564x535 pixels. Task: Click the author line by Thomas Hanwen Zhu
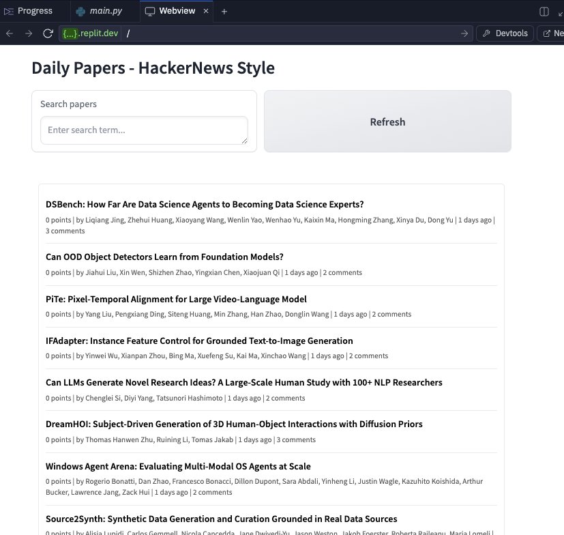[160, 439]
